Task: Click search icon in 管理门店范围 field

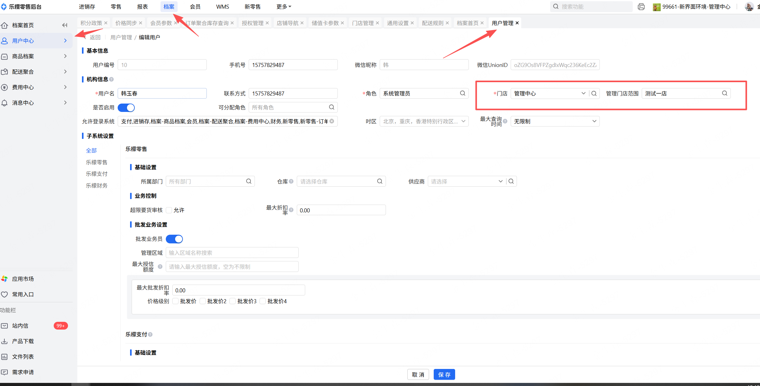Action: (x=724, y=93)
